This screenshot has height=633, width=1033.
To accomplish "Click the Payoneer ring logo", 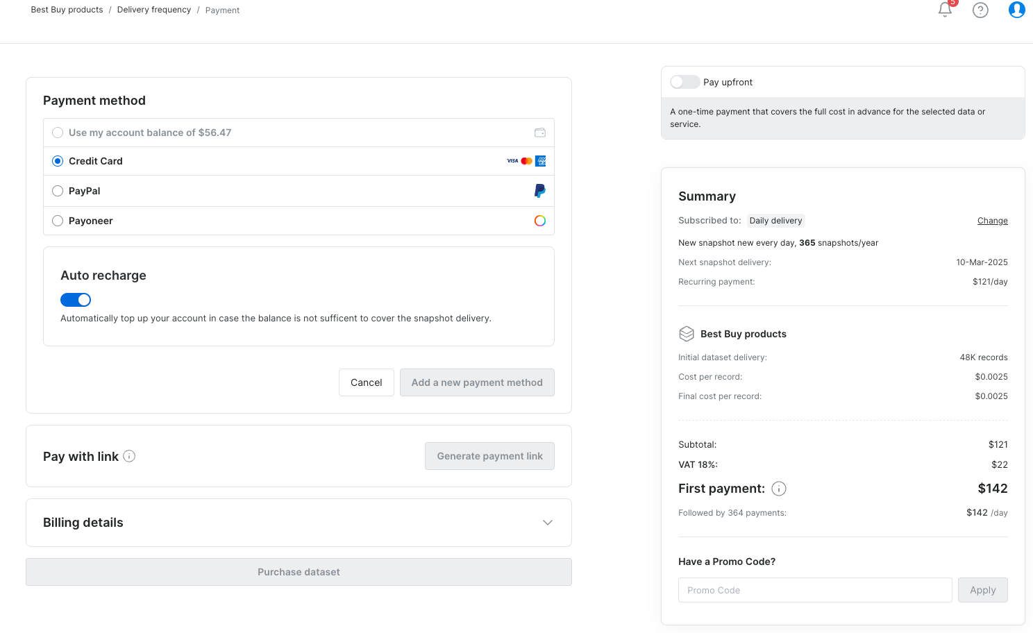I will [540, 221].
